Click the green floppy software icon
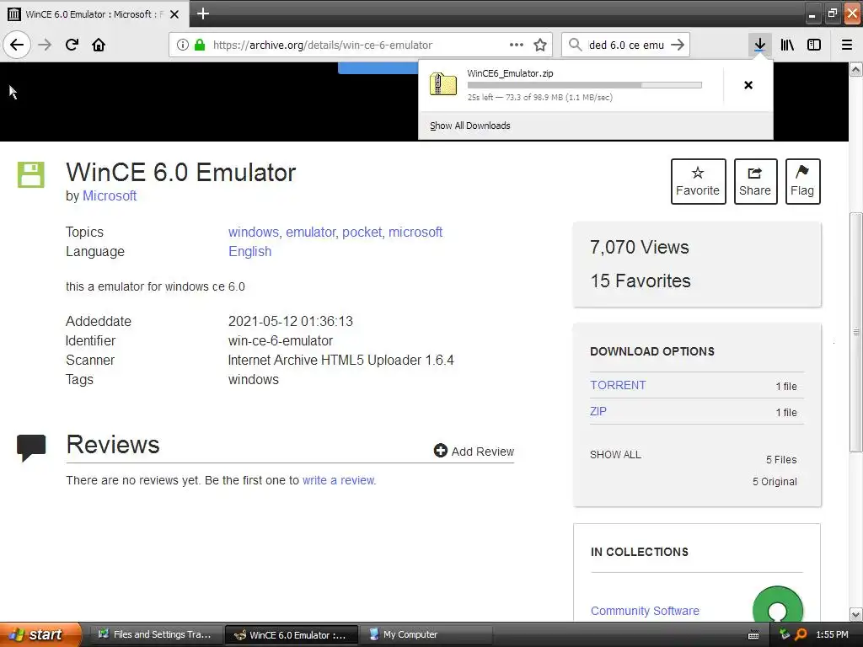This screenshot has width=863, height=647. pos(31,175)
